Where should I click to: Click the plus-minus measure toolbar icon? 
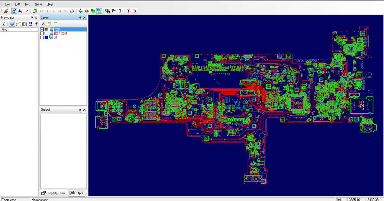(20, 11)
